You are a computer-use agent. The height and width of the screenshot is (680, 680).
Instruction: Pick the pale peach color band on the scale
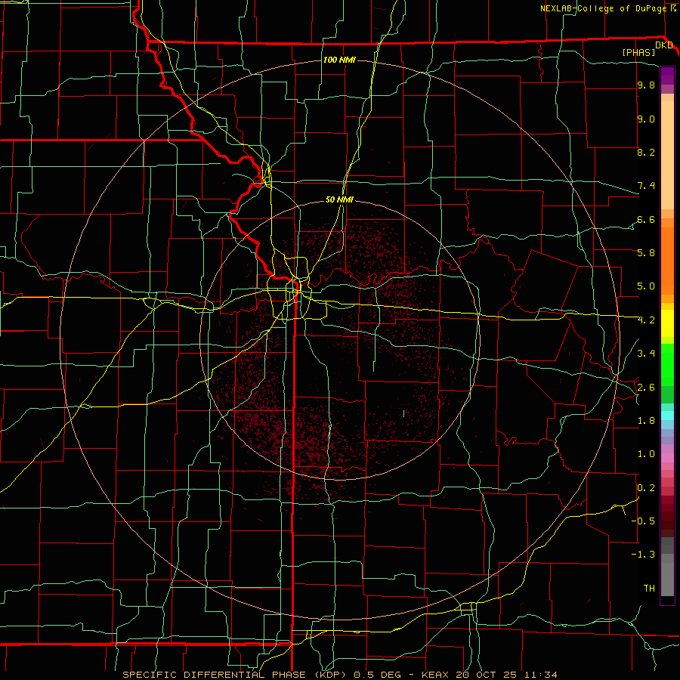click(x=667, y=155)
